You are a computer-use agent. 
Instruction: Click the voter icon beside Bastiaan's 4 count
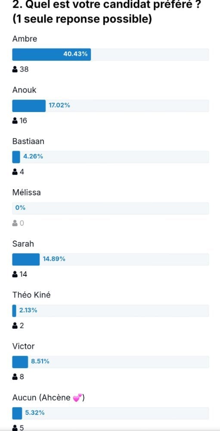click(x=15, y=172)
